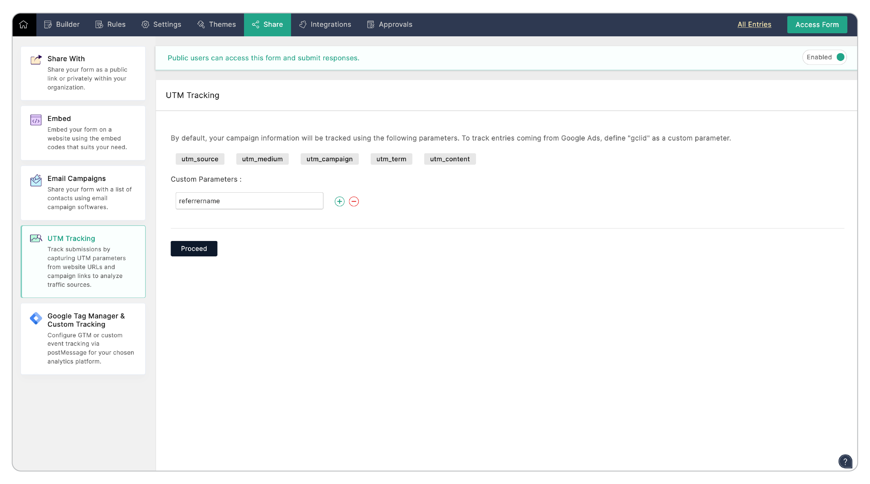Click the UTM Tracking sidebar icon
The width and height of the screenshot is (870, 484).
pos(35,238)
